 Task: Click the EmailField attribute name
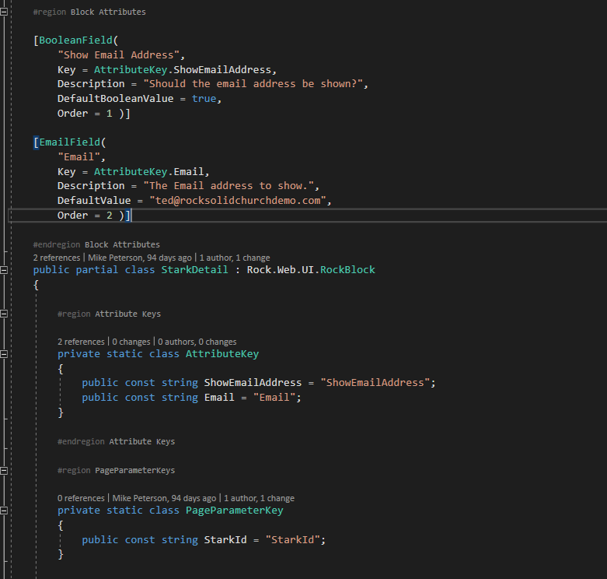pyautogui.click(x=70, y=142)
